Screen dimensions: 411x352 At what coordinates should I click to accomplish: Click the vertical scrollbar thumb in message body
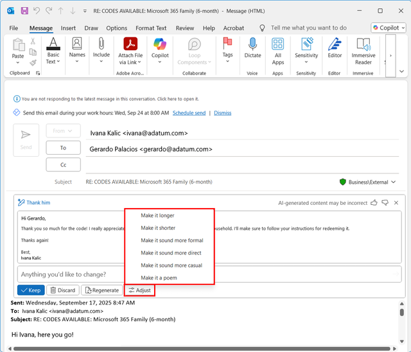[401, 312]
